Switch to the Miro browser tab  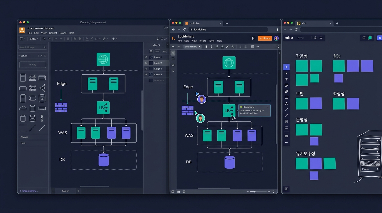314,23
